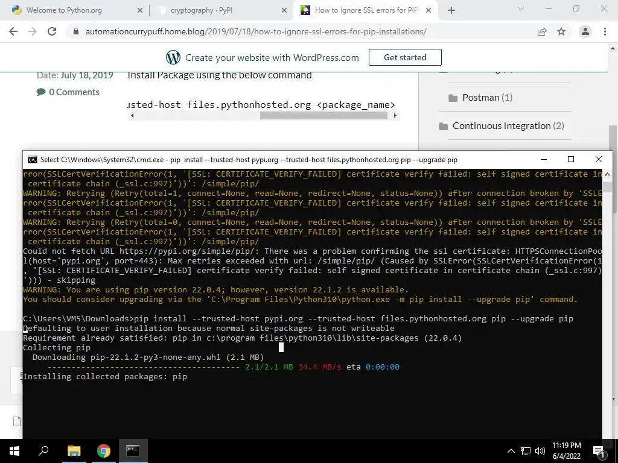Close the How to Ignore SSL tab
The height and width of the screenshot is (463, 618).
429,11
